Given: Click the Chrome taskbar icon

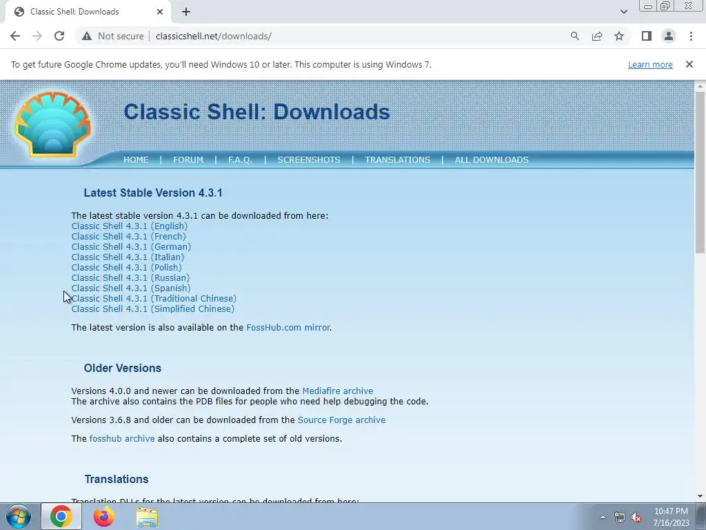Looking at the screenshot, I should pos(61,517).
